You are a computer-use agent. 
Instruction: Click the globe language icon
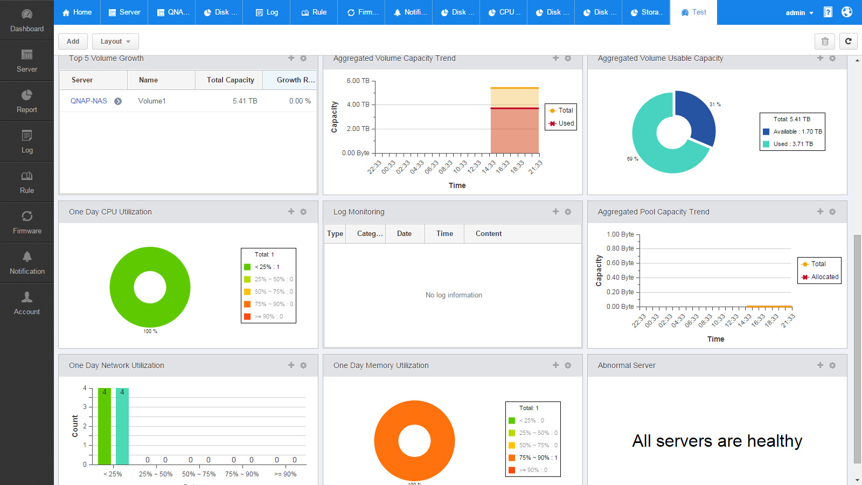click(x=847, y=12)
